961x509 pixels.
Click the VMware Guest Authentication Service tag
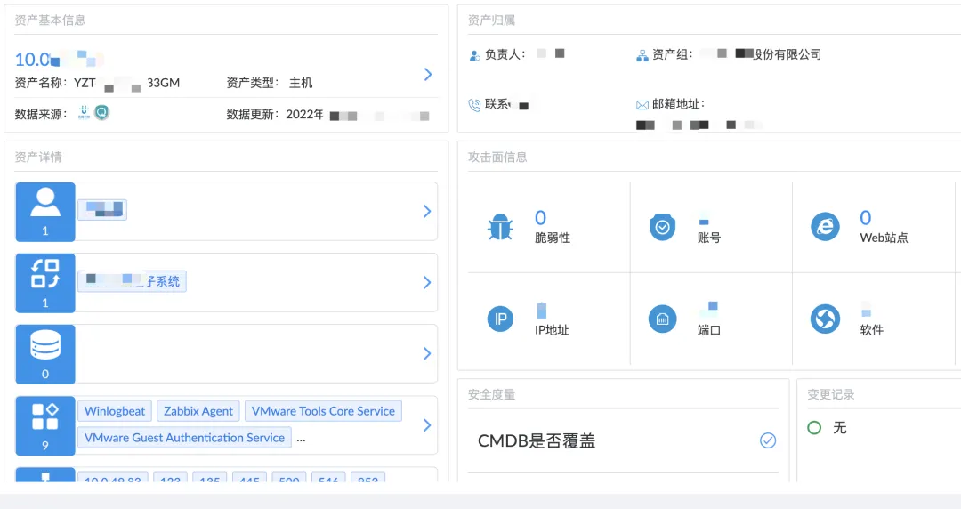pos(184,437)
